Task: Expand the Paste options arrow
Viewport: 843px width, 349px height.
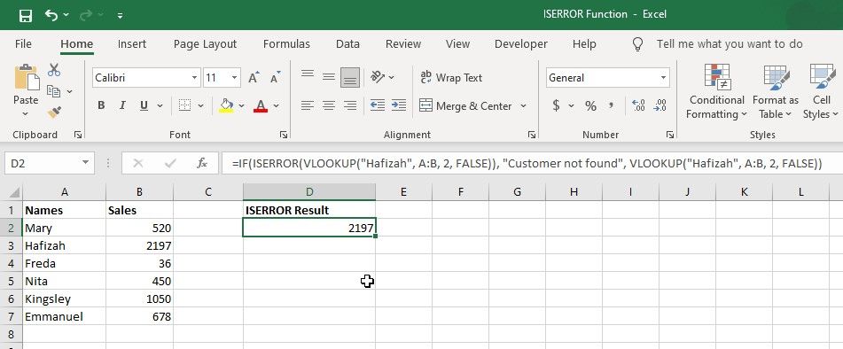Action: click(26, 114)
